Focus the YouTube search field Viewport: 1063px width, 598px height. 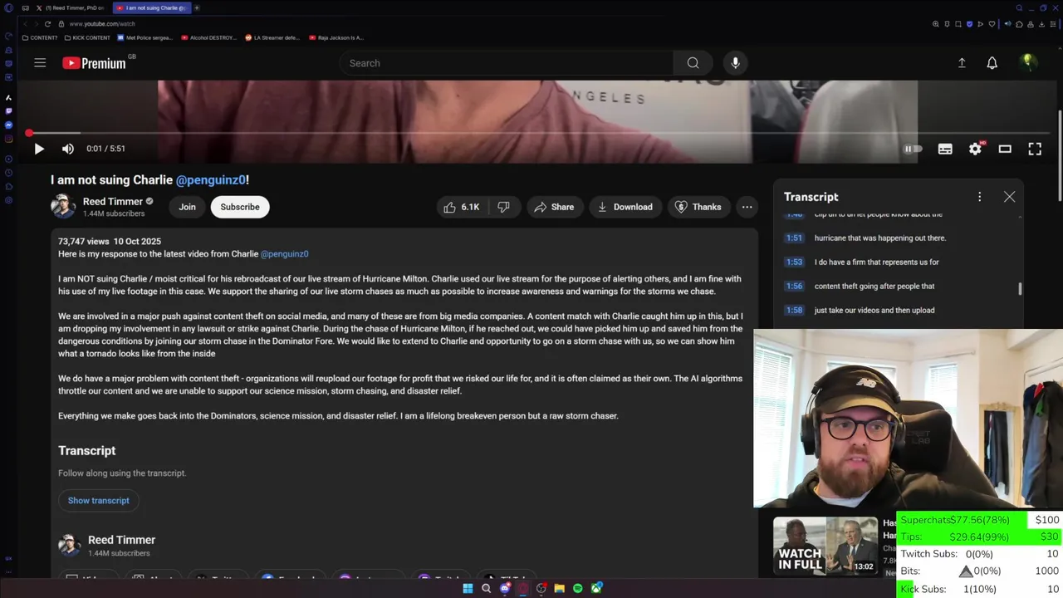[x=507, y=63]
